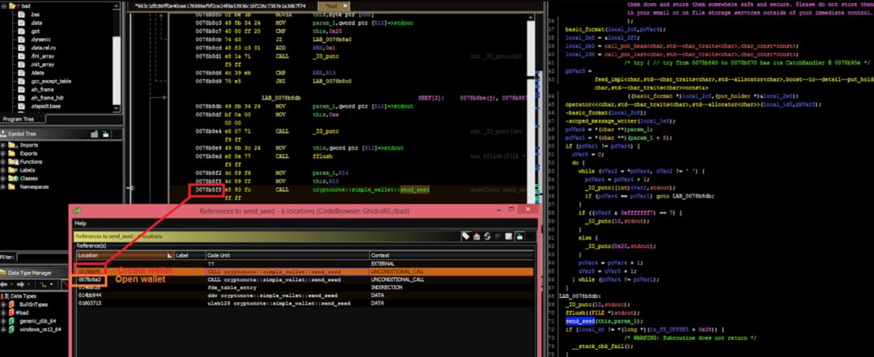Click the green navigation icon in References toolbar
Screen dimensions: 874x357
coord(519,236)
